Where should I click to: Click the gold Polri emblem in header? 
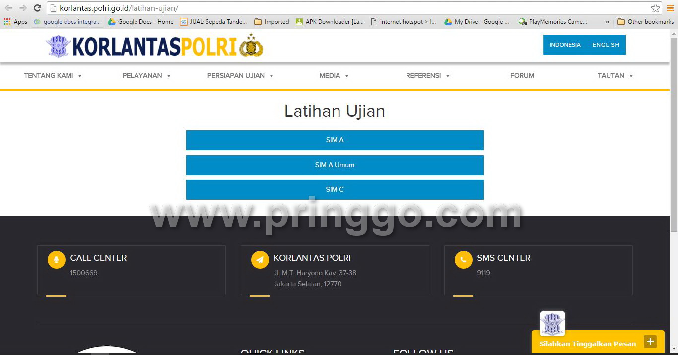(251, 45)
